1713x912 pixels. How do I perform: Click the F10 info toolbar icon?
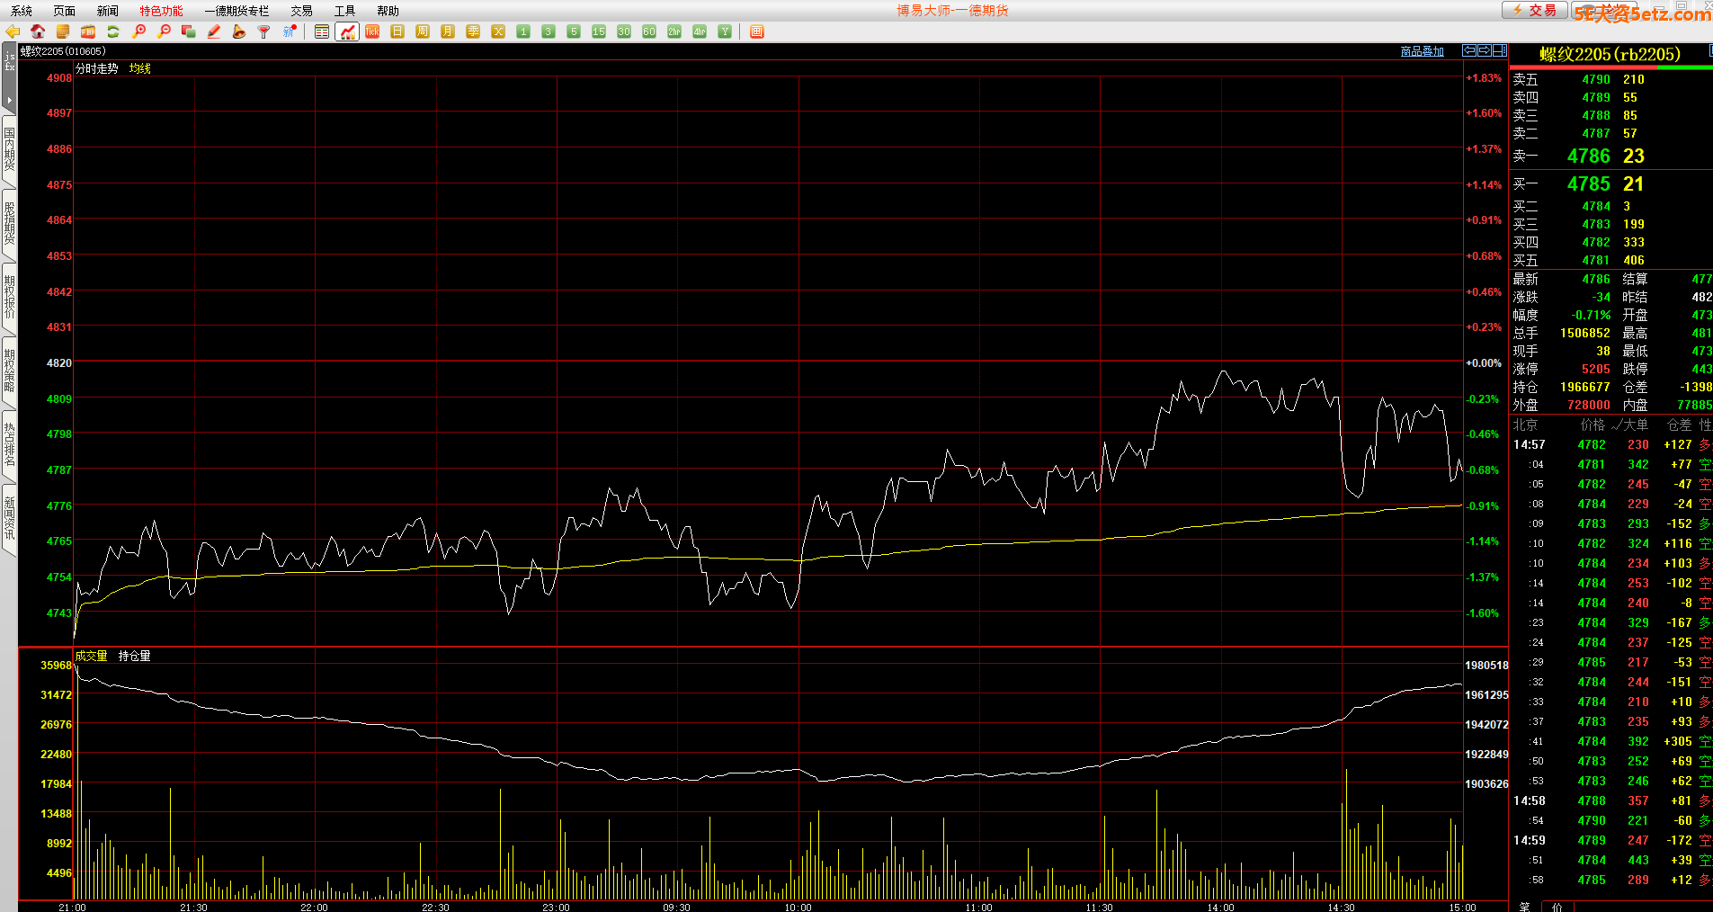pyautogui.click(x=88, y=31)
